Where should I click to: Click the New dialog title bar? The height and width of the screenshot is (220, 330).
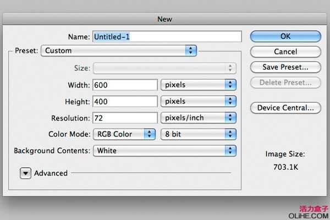[x=165, y=19]
